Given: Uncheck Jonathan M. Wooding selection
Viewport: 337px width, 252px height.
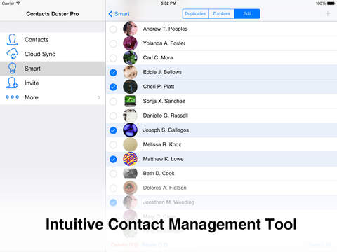Looking at the screenshot, I should click(x=113, y=202).
